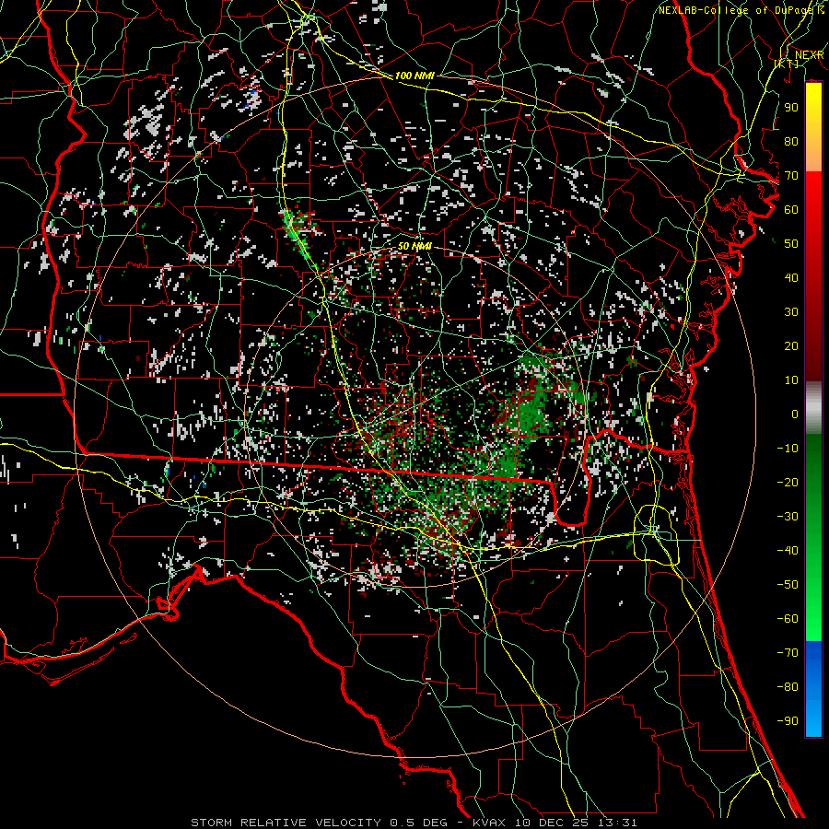Click the 0 value on the velocity scale
The width and height of the screenshot is (829, 829).
pyautogui.click(x=795, y=414)
